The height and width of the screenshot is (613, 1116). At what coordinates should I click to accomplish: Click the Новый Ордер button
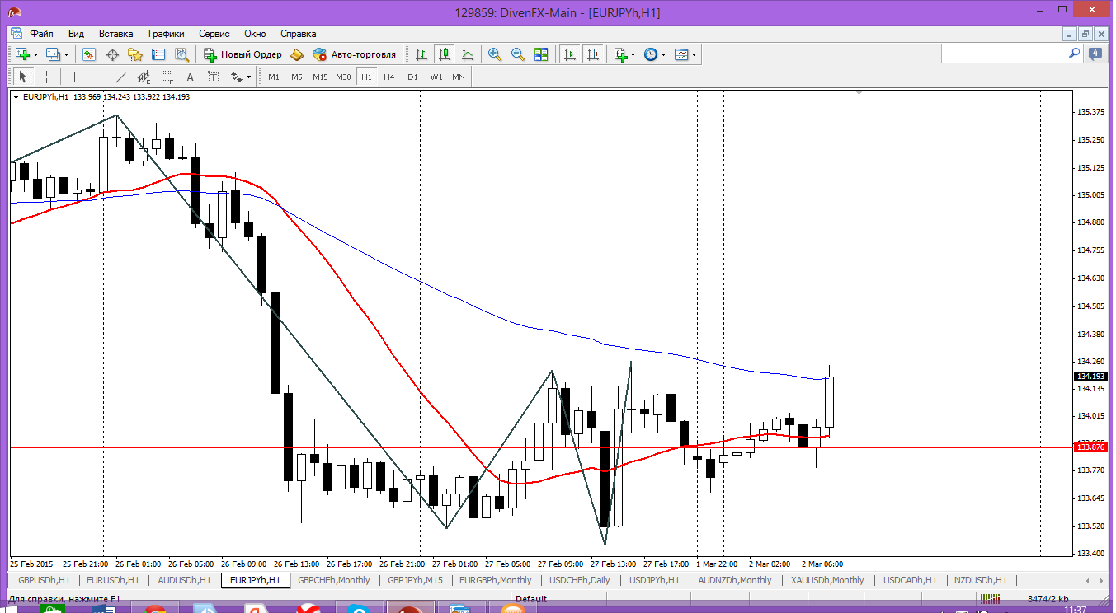[x=243, y=54]
